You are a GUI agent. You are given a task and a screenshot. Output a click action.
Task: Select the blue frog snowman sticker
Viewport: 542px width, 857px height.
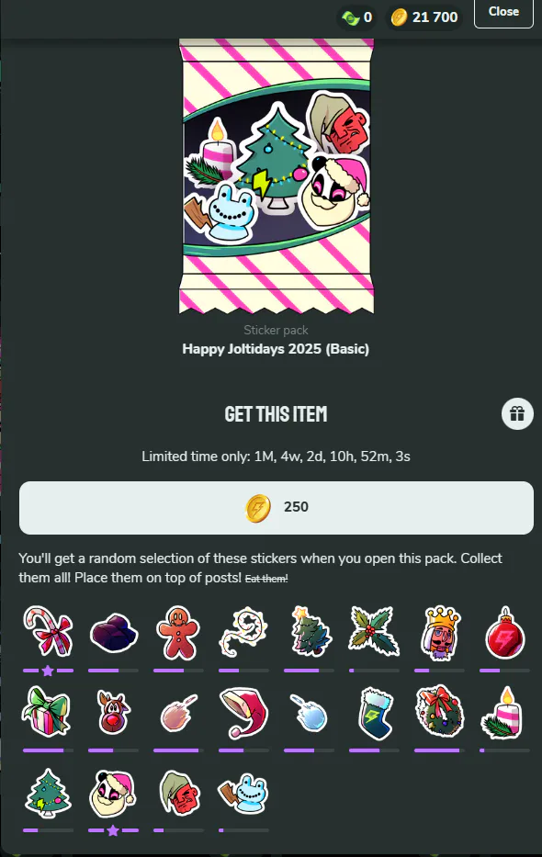click(243, 793)
